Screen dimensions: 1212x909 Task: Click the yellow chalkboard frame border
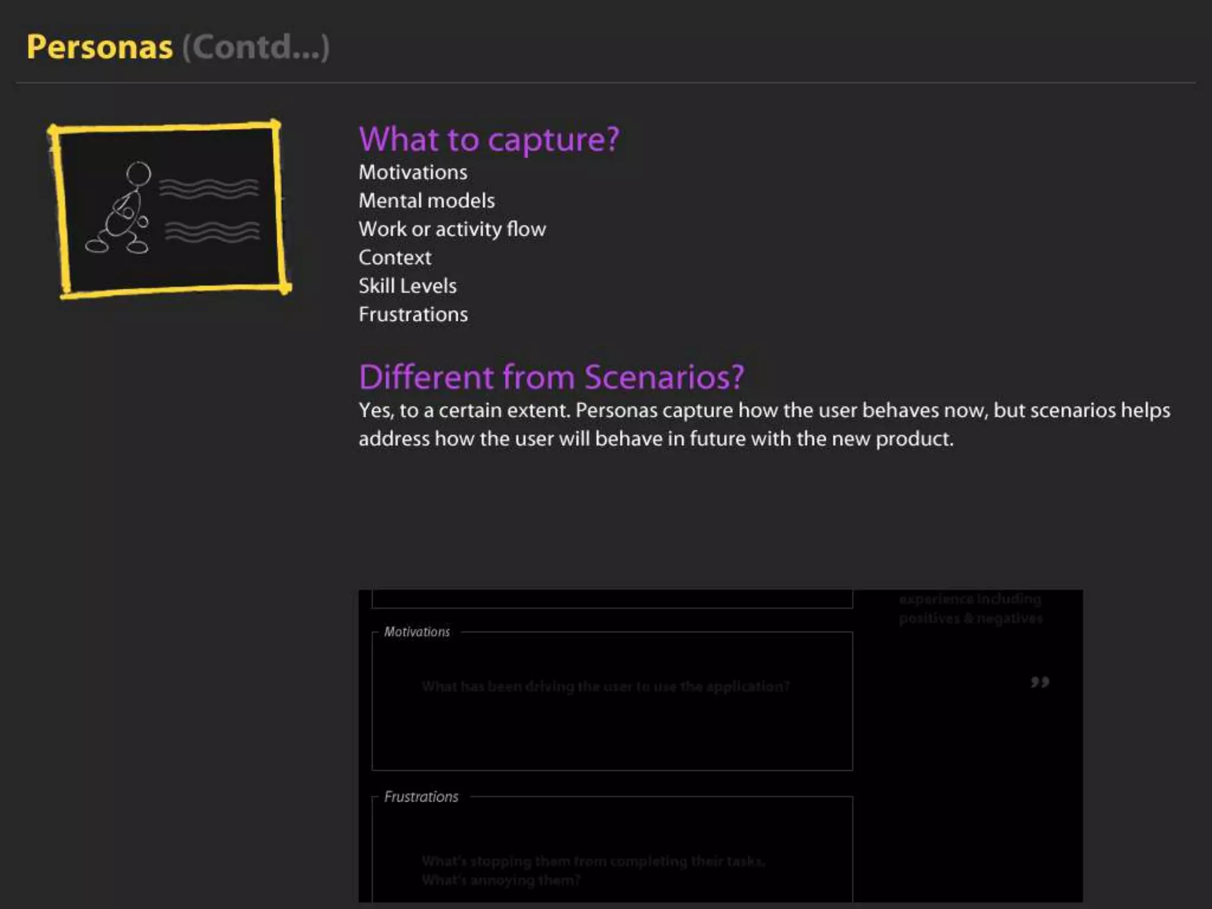(166, 127)
